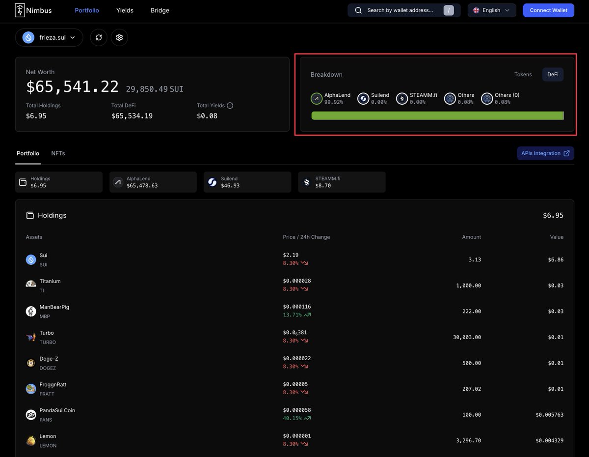This screenshot has height=457, width=589.
Task: Click the Connect Wallet button
Action: 548,10
